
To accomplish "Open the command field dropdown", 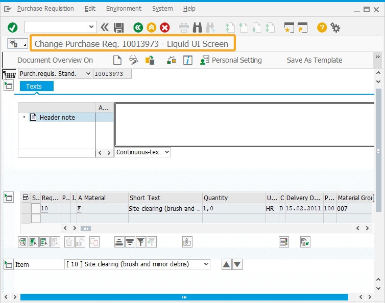I will click(x=91, y=26).
